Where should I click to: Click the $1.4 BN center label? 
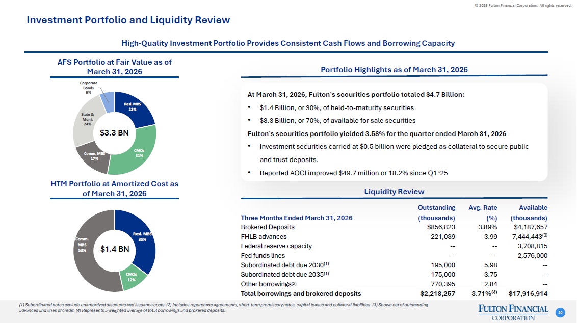coord(115,249)
